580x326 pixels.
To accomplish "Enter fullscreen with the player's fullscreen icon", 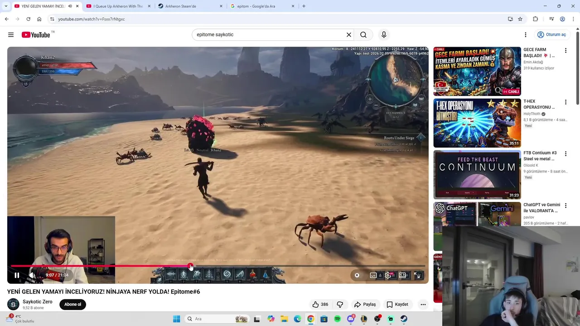I will pyautogui.click(x=417, y=275).
